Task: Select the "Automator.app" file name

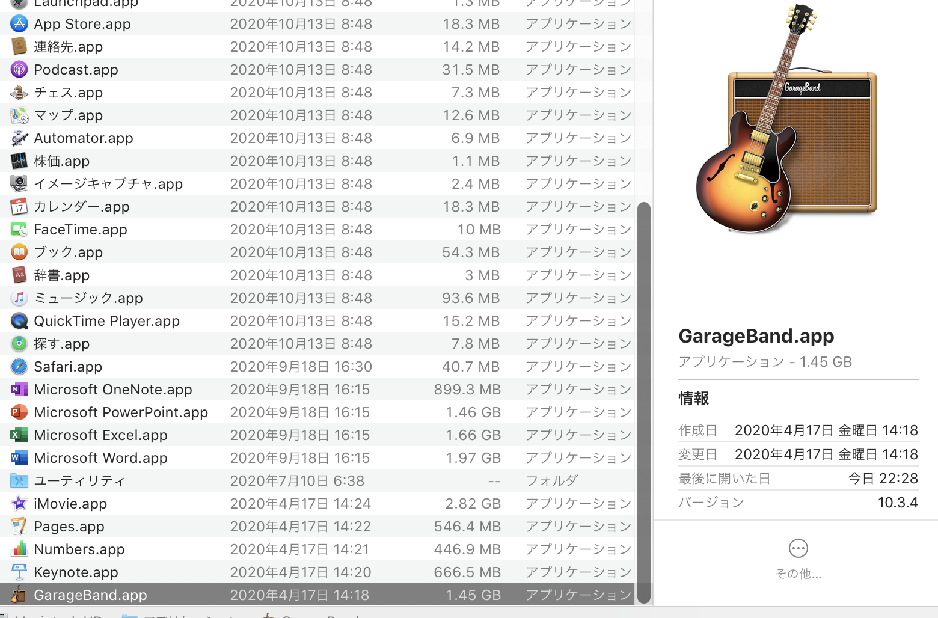Action: 84,138
